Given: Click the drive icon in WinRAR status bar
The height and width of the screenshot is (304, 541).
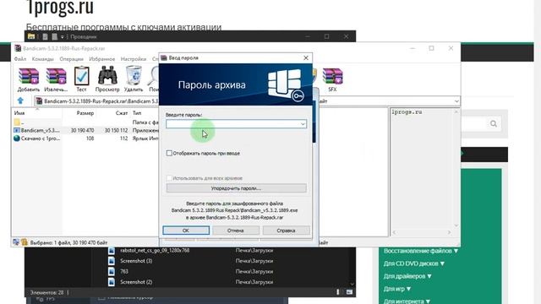Looking at the screenshot, I should click(x=16, y=242).
